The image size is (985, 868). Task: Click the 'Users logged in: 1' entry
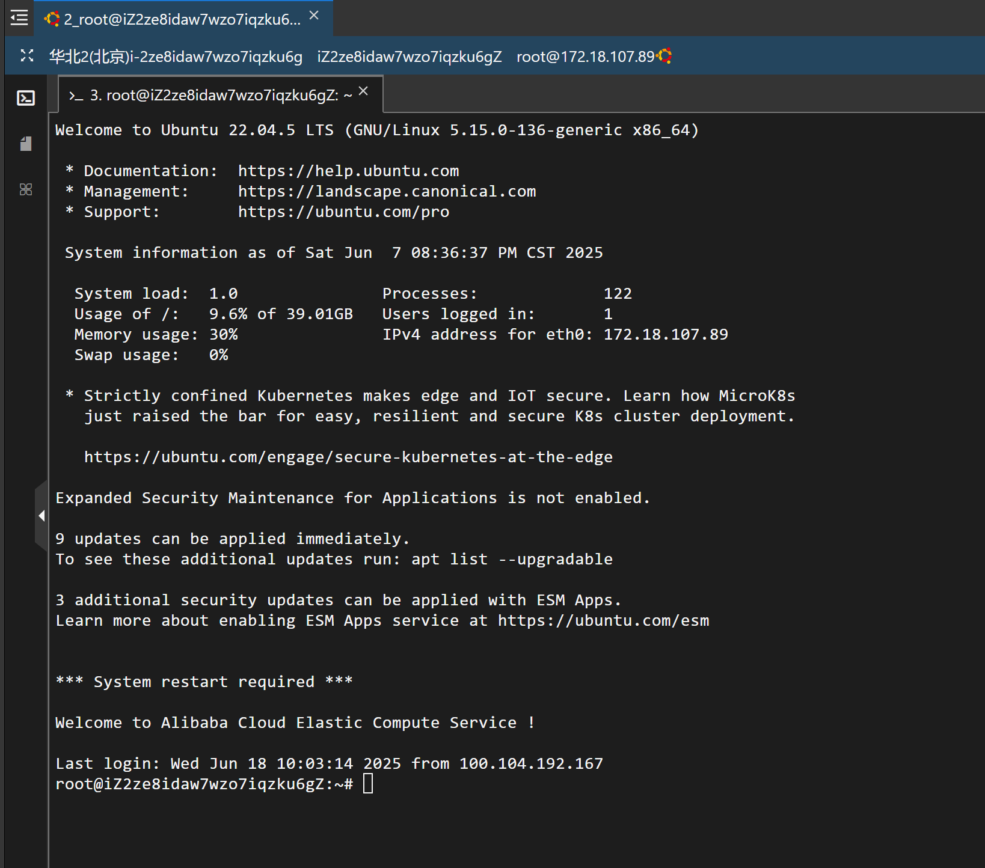(497, 314)
